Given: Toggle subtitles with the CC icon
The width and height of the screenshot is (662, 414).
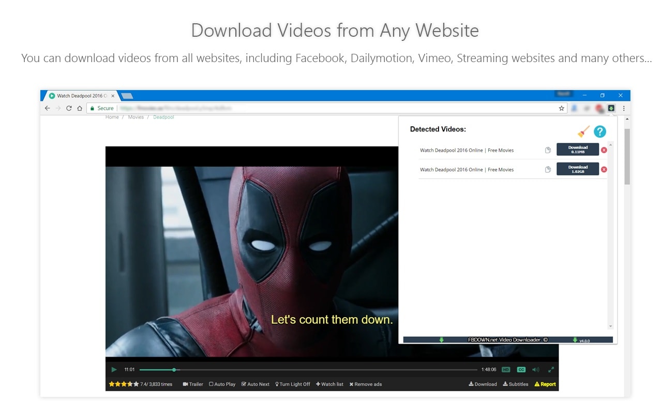Looking at the screenshot, I should pos(521,369).
